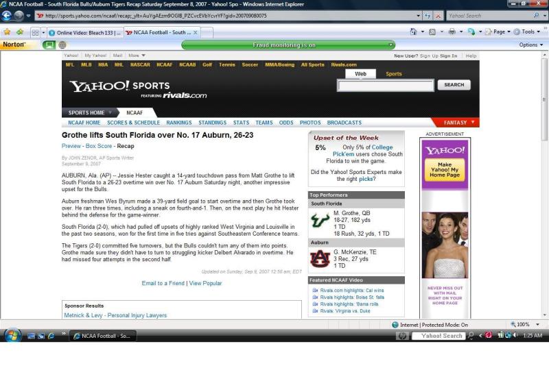Click the Show Desktop quick launch icon

pyautogui.click(x=31, y=336)
